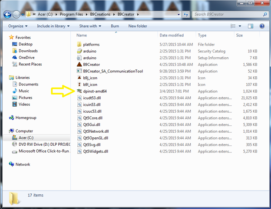Click the search magnifier icon
Image resolution: width=271 pixels, height=209 pixels.
pyautogui.click(x=265, y=14)
